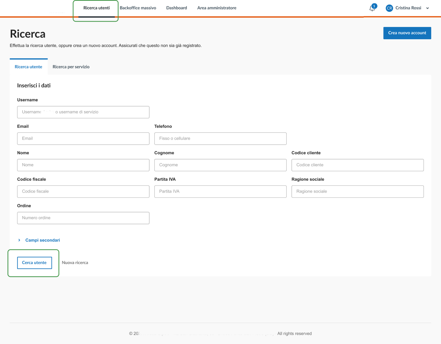Switch to the Ricerca per servizio tab
The width and height of the screenshot is (441, 344).
click(71, 67)
